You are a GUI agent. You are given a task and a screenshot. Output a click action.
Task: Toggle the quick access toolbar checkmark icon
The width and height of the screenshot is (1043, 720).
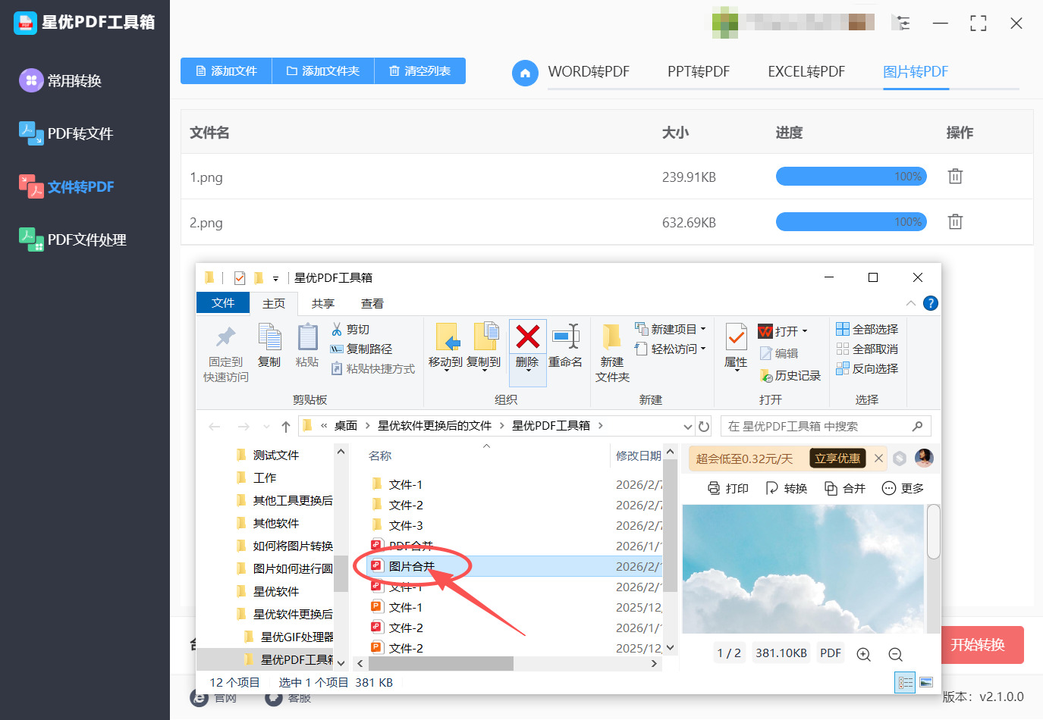tap(240, 277)
